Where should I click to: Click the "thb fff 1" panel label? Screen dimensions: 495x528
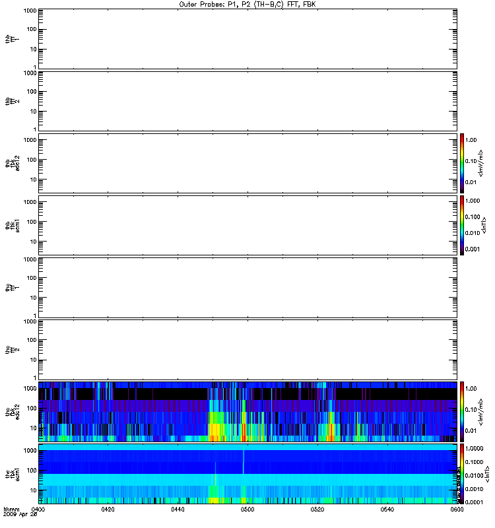(x=12, y=39)
